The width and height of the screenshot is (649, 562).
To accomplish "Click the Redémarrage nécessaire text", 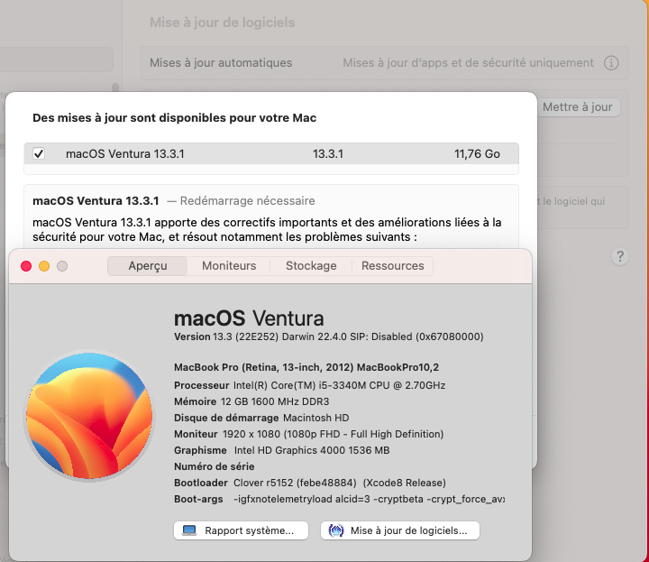I will pos(247,201).
